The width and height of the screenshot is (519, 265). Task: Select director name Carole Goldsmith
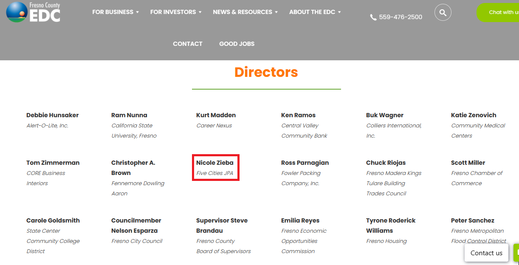pos(53,220)
